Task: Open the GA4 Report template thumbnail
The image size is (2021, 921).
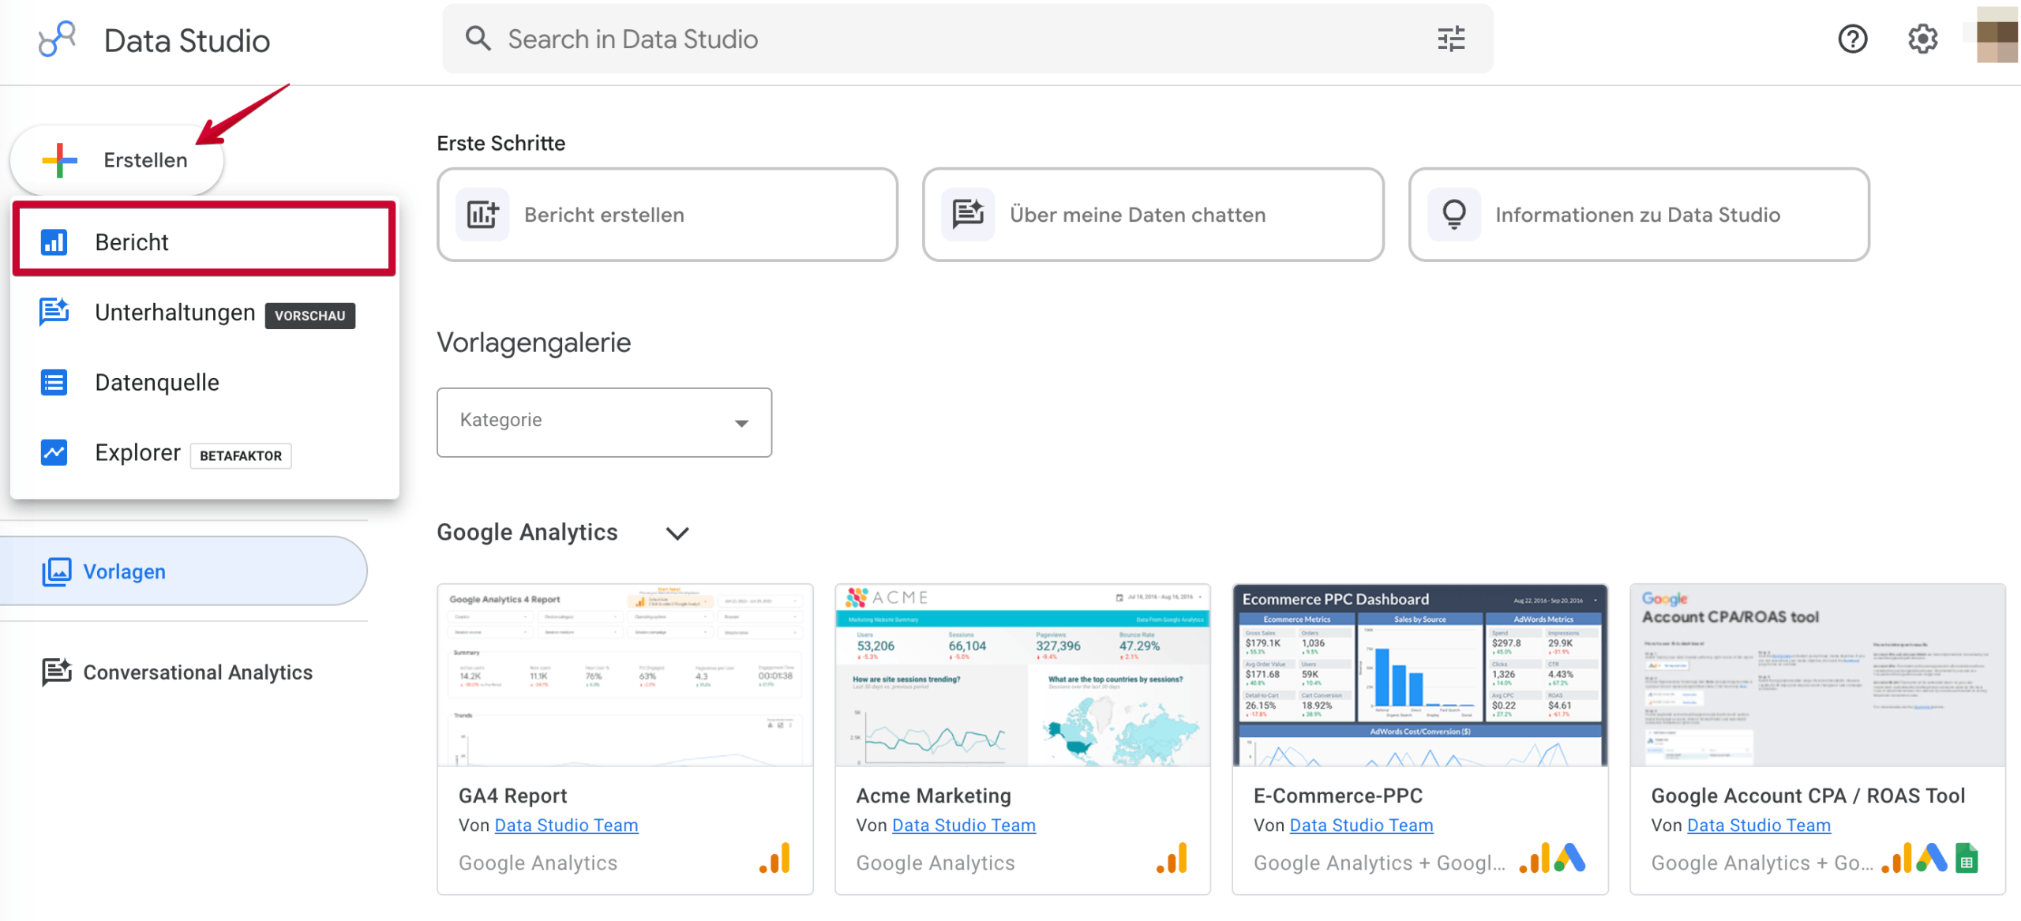Action: click(x=625, y=675)
